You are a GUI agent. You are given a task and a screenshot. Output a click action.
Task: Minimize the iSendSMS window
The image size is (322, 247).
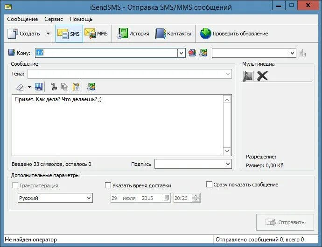click(x=279, y=5)
